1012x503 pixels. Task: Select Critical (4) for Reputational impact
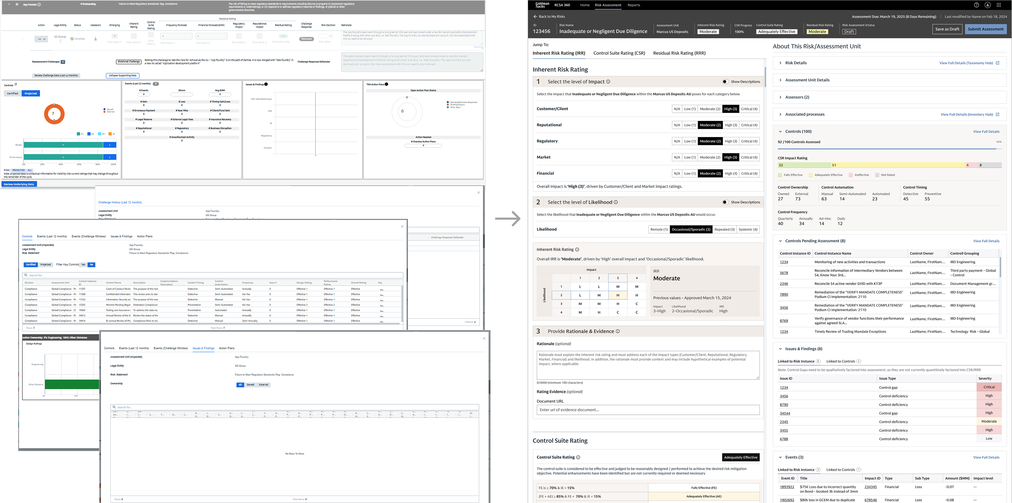[749, 125]
